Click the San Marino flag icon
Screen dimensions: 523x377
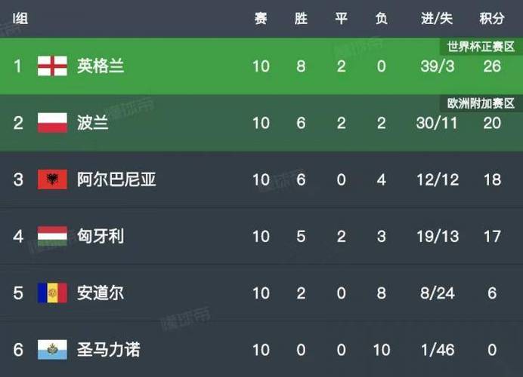pyautogui.click(x=52, y=350)
